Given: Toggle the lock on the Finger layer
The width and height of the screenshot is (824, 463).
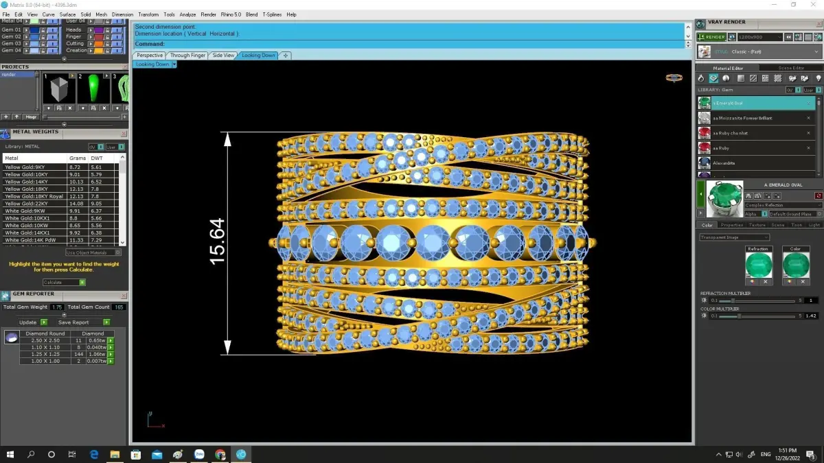Looking at the screenshot, I should (x=107, y=36).
